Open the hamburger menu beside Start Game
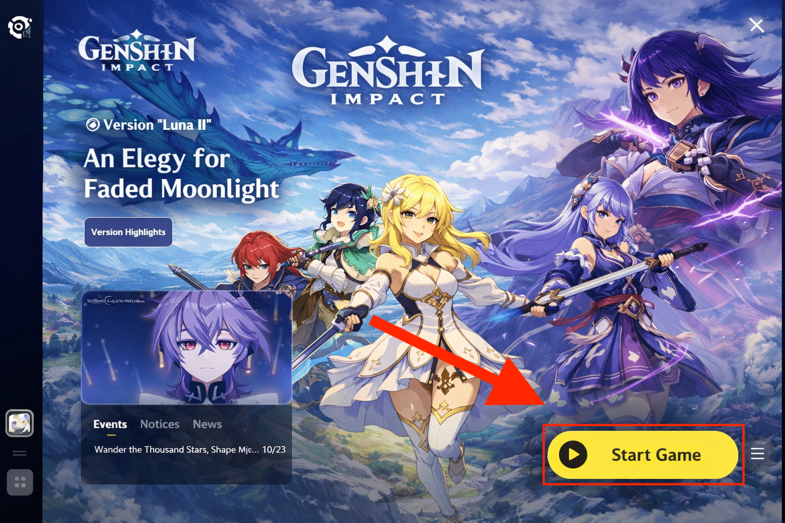This screenshot has width=785, height=523. pyautogui.click(x=757, y=454)
